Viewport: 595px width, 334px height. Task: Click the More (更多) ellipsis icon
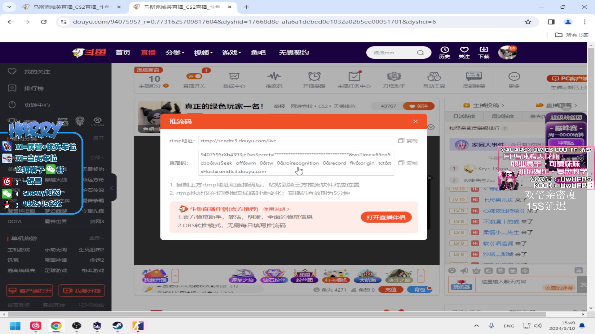(x=514, y=80)
